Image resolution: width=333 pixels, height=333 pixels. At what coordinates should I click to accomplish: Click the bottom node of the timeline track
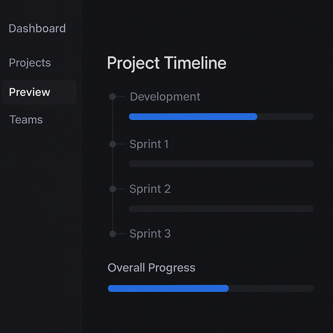pyautogui.click(x=113, y=234)
